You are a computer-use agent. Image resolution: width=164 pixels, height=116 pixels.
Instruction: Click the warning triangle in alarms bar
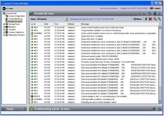coord(31,109)
